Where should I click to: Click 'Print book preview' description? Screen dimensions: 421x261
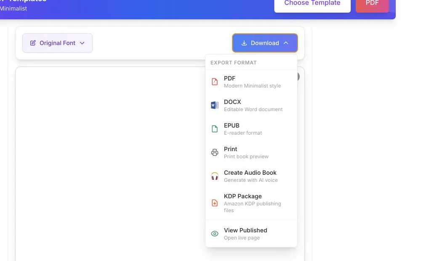(x=246, y=157)
